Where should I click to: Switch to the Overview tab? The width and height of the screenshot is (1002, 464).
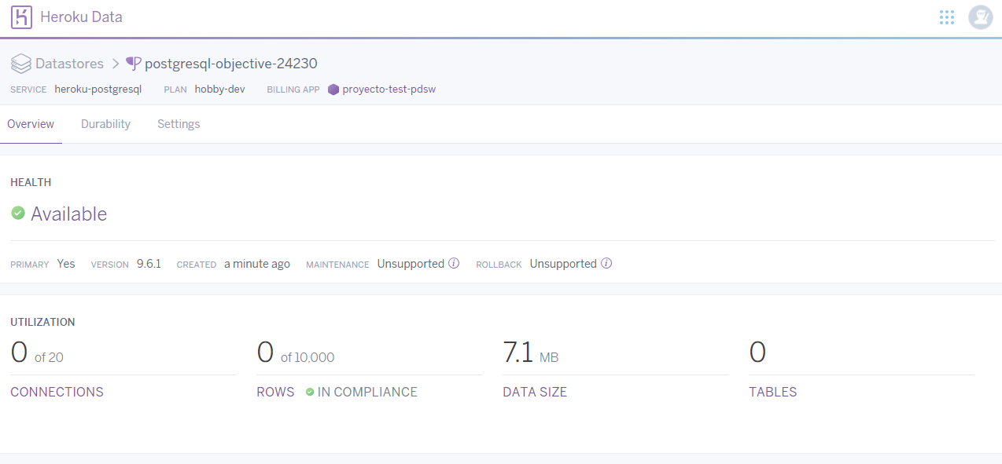tap(31, 124)
